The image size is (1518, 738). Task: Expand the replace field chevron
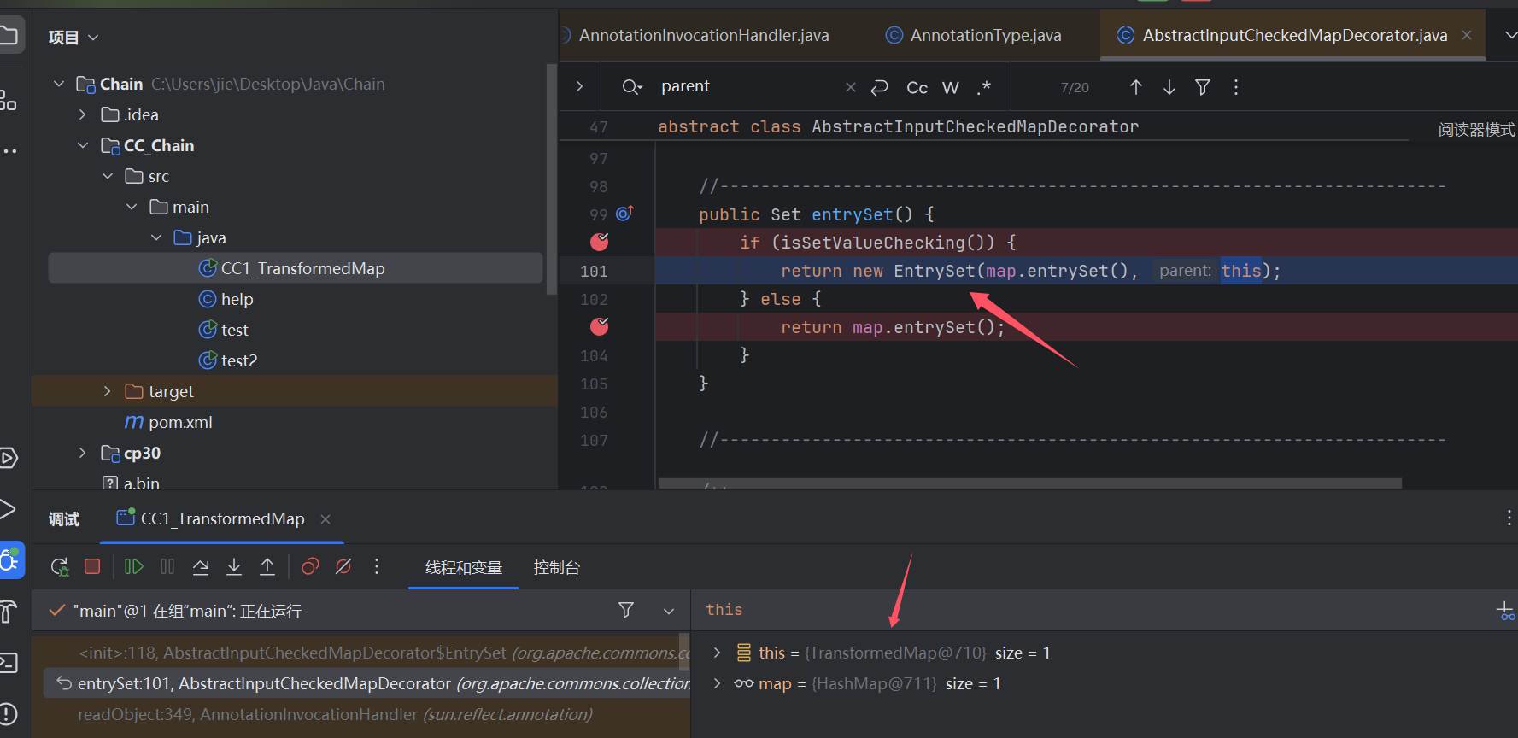click(579, 86)
